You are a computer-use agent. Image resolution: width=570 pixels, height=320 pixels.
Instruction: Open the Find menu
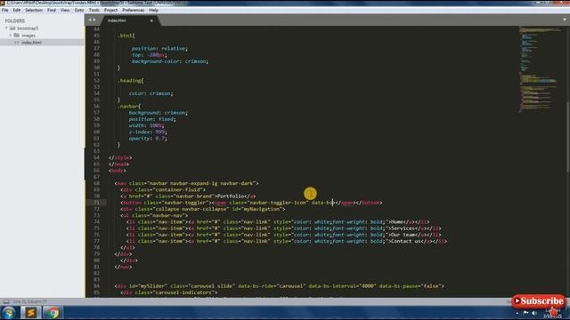(52, 10)
